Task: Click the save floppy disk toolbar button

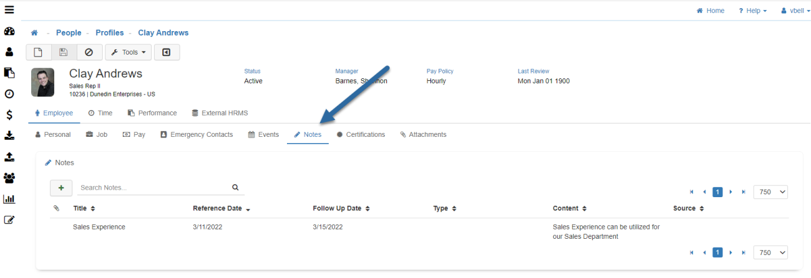Action: tap(64, 52)
